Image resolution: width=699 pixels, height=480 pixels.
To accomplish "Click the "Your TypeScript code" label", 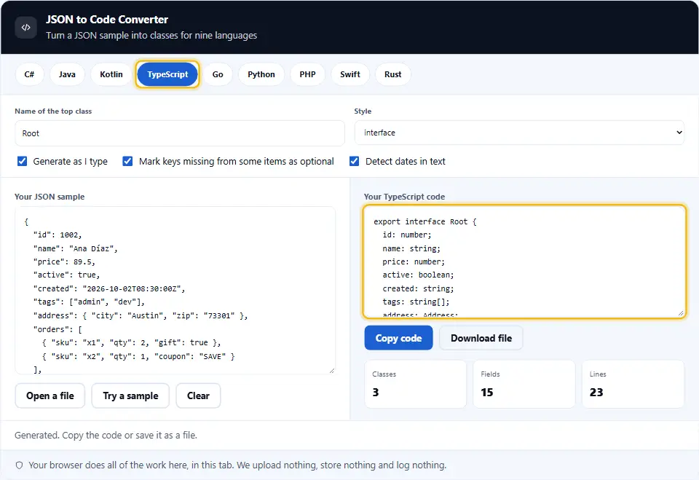I will 404,197.
